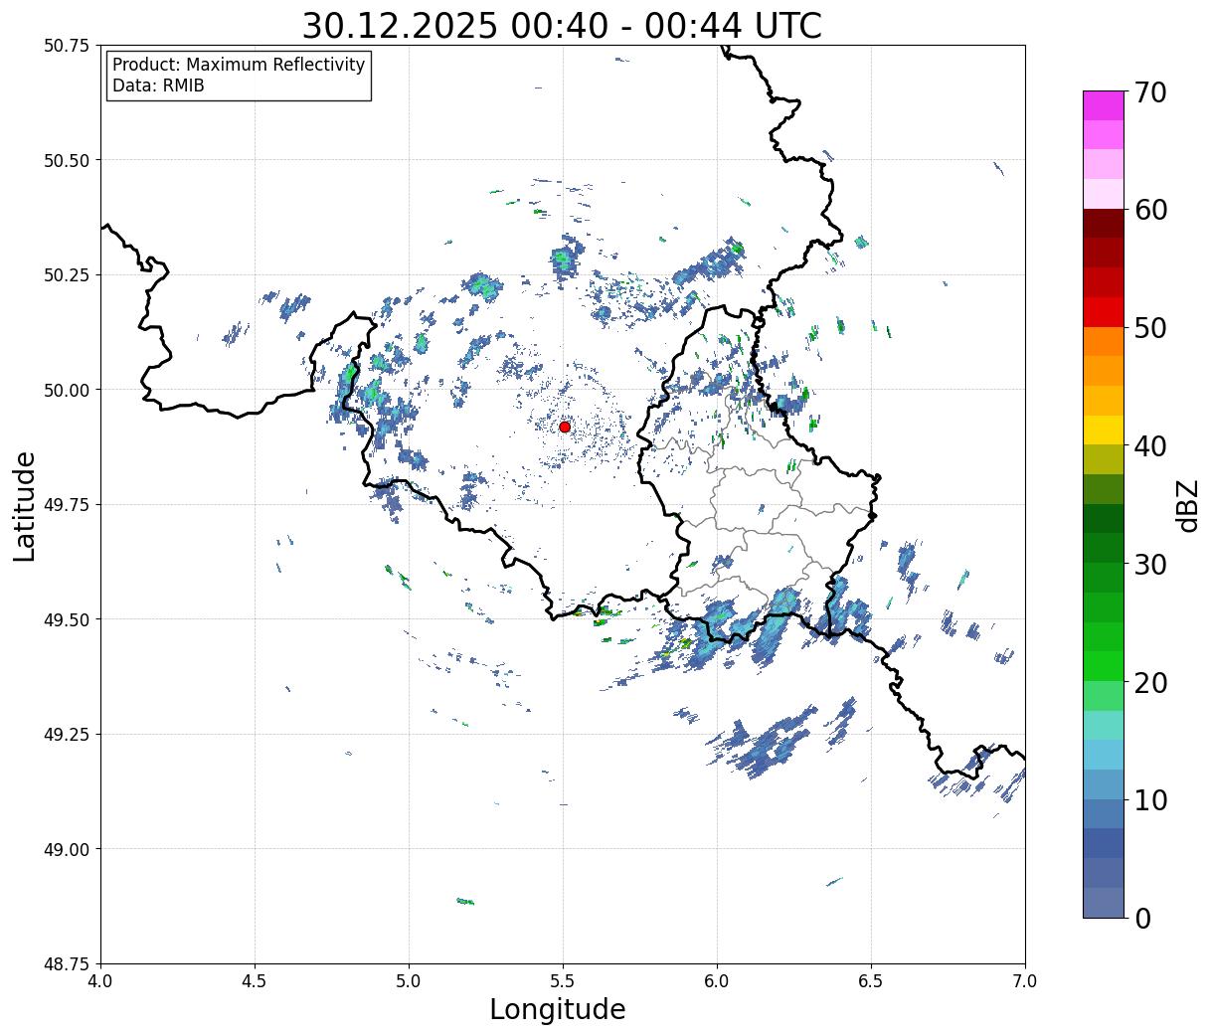Click the longitude tick label 7.0
1212x1034 pixels.
(1025, 981)
